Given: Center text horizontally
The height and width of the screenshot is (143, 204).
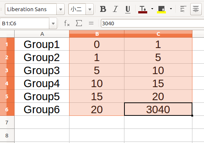Looking at the screenshot, I should 196,9.
